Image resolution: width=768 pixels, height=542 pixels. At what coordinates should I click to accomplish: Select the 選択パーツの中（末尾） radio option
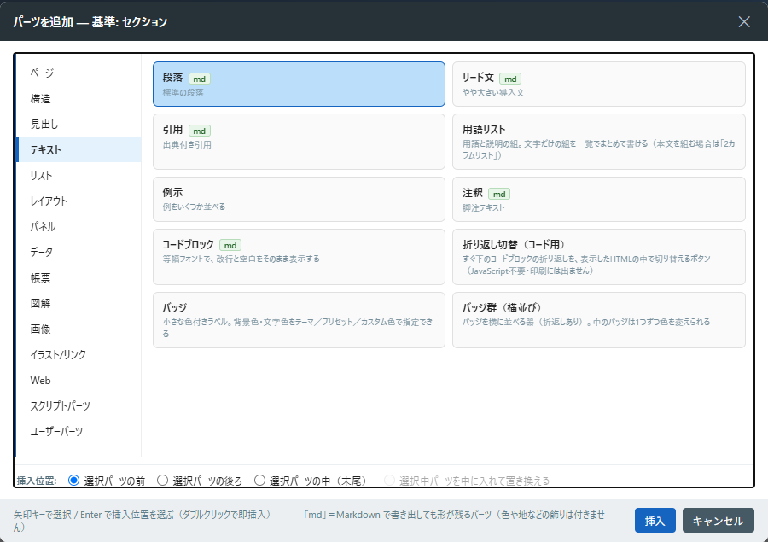pyautogui.click(x=259, y=481)
